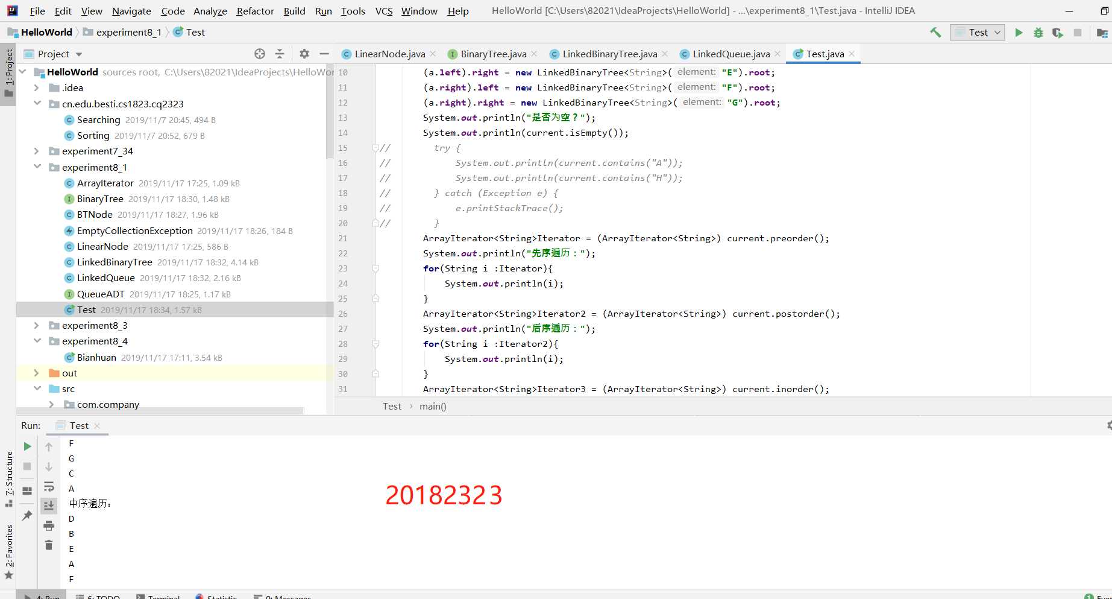This screenshot has height=599, width=1112.
Task: Toggle the Structure tool window
Action: coord(8,479)
